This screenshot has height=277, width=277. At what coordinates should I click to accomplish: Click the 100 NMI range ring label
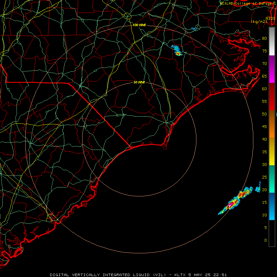pos(139,25)
